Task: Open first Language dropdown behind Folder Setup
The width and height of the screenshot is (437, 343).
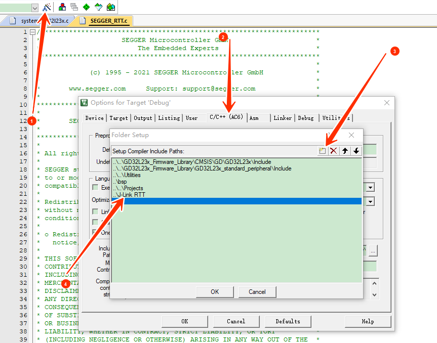Action: pyautogui.click(x=370, y=188)
